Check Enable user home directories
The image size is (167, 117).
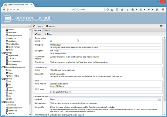pyautogui.click(x=51, y=70)
